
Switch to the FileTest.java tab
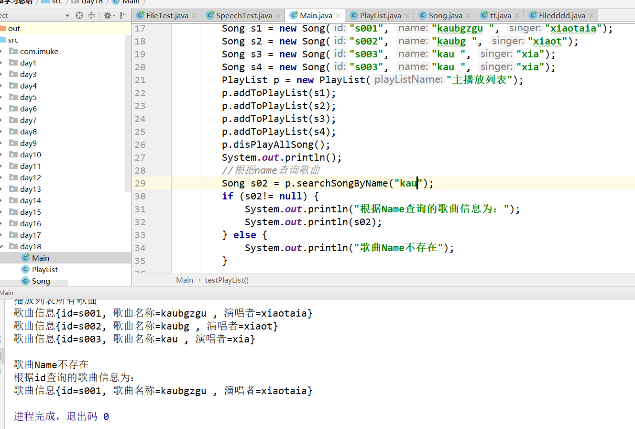click(x=167, y=15)
